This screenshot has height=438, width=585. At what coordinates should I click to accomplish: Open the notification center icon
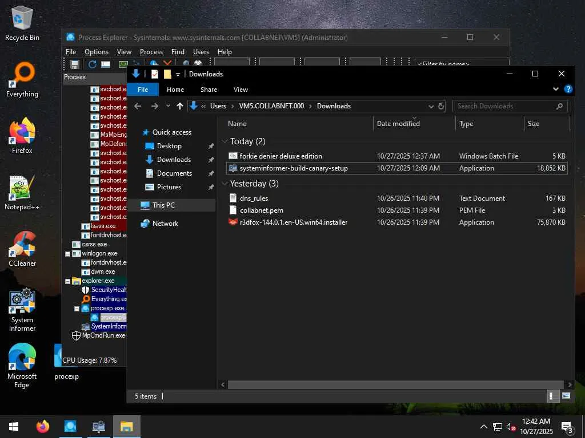tap(567, 427)
